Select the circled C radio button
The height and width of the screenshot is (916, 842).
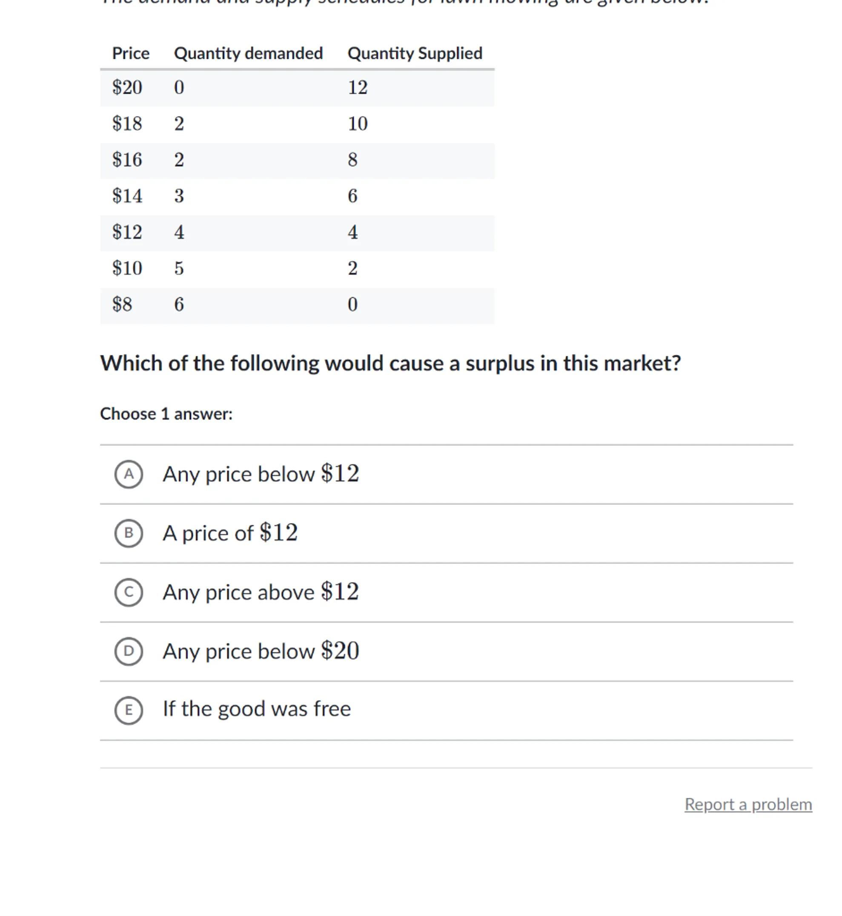pos(129,592)
